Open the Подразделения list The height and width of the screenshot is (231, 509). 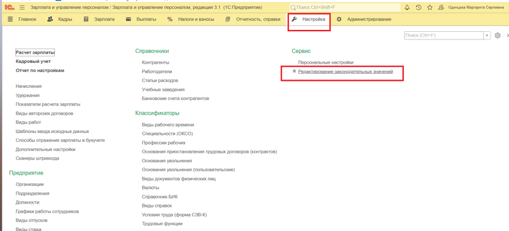point(32,193)
